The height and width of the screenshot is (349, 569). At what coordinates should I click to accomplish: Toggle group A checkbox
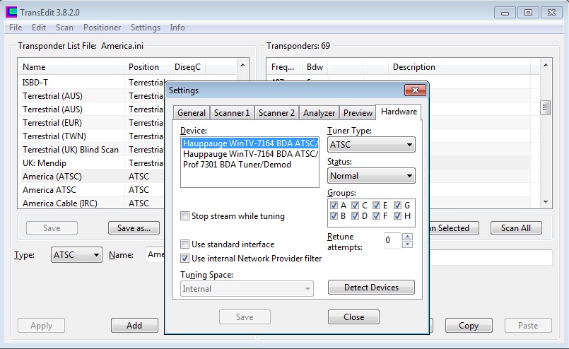tap(334, 206)
